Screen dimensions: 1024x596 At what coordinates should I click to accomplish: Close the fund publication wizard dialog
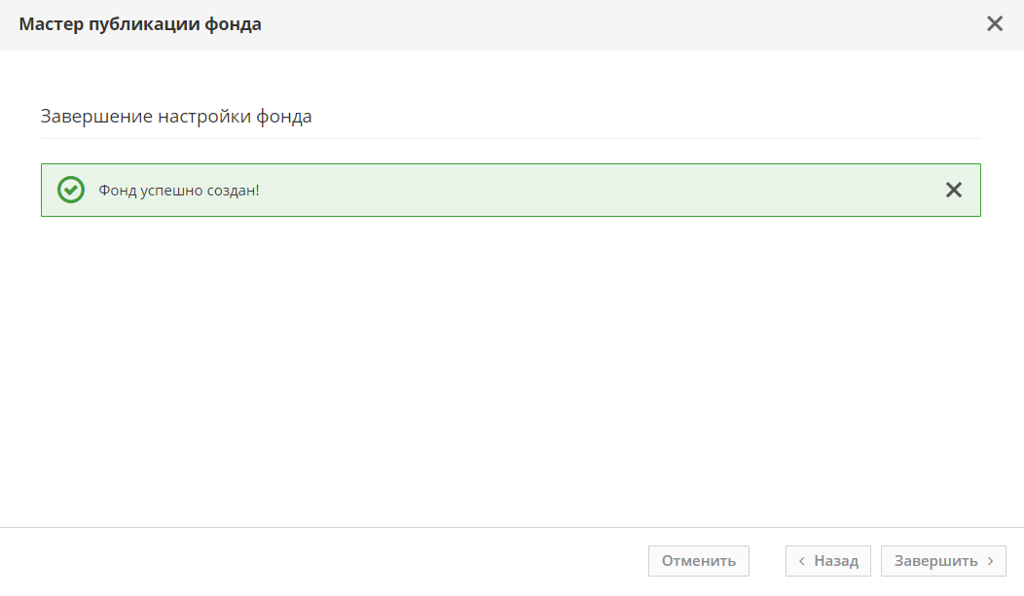(994, 24)
